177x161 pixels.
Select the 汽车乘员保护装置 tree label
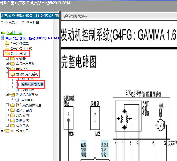coord(29,105)
